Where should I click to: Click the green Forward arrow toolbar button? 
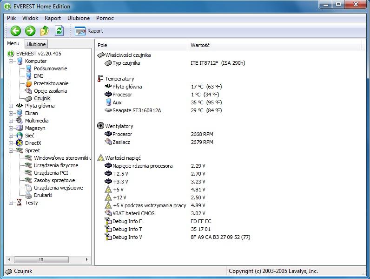(x=30, y=31)
